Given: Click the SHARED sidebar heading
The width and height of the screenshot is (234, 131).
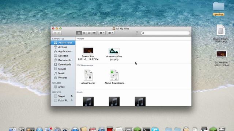Looking at the screenshot, I should pyautogui.click(x=57, y=83).
